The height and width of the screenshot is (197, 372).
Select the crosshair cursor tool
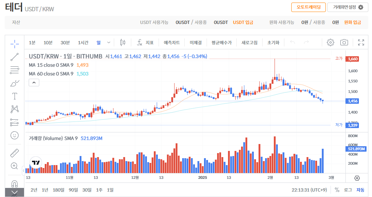pyautogui.click(x=15, y=44)
